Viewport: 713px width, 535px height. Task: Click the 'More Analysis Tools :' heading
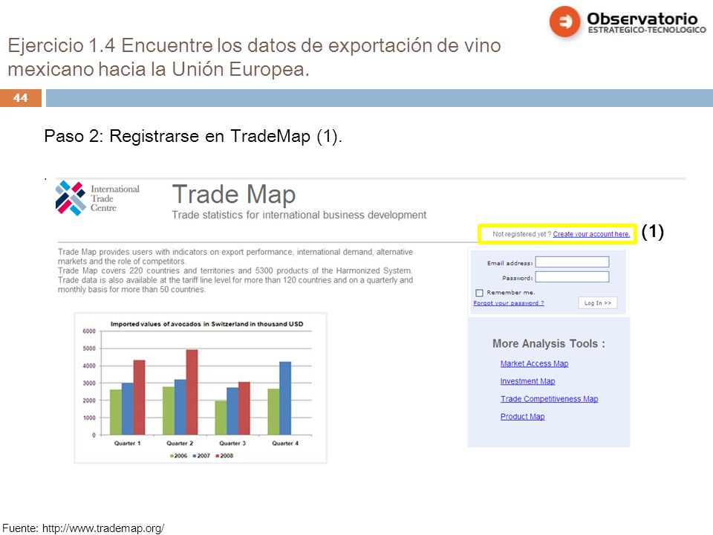[548, 343]
